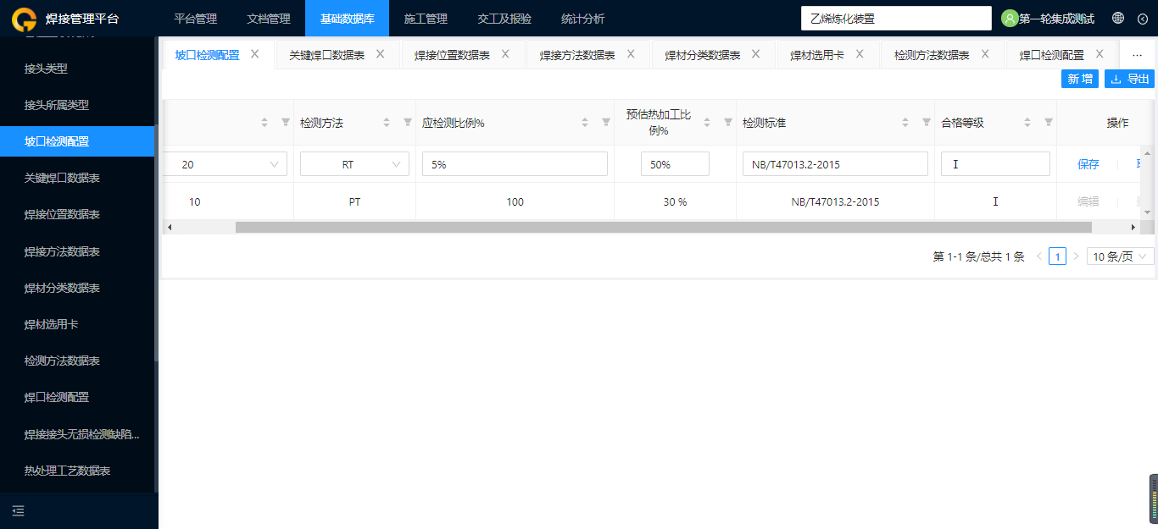Filter the 检测方法 column
The width and height of the screenshot is (1158, 529).
[x=408, y=122]
